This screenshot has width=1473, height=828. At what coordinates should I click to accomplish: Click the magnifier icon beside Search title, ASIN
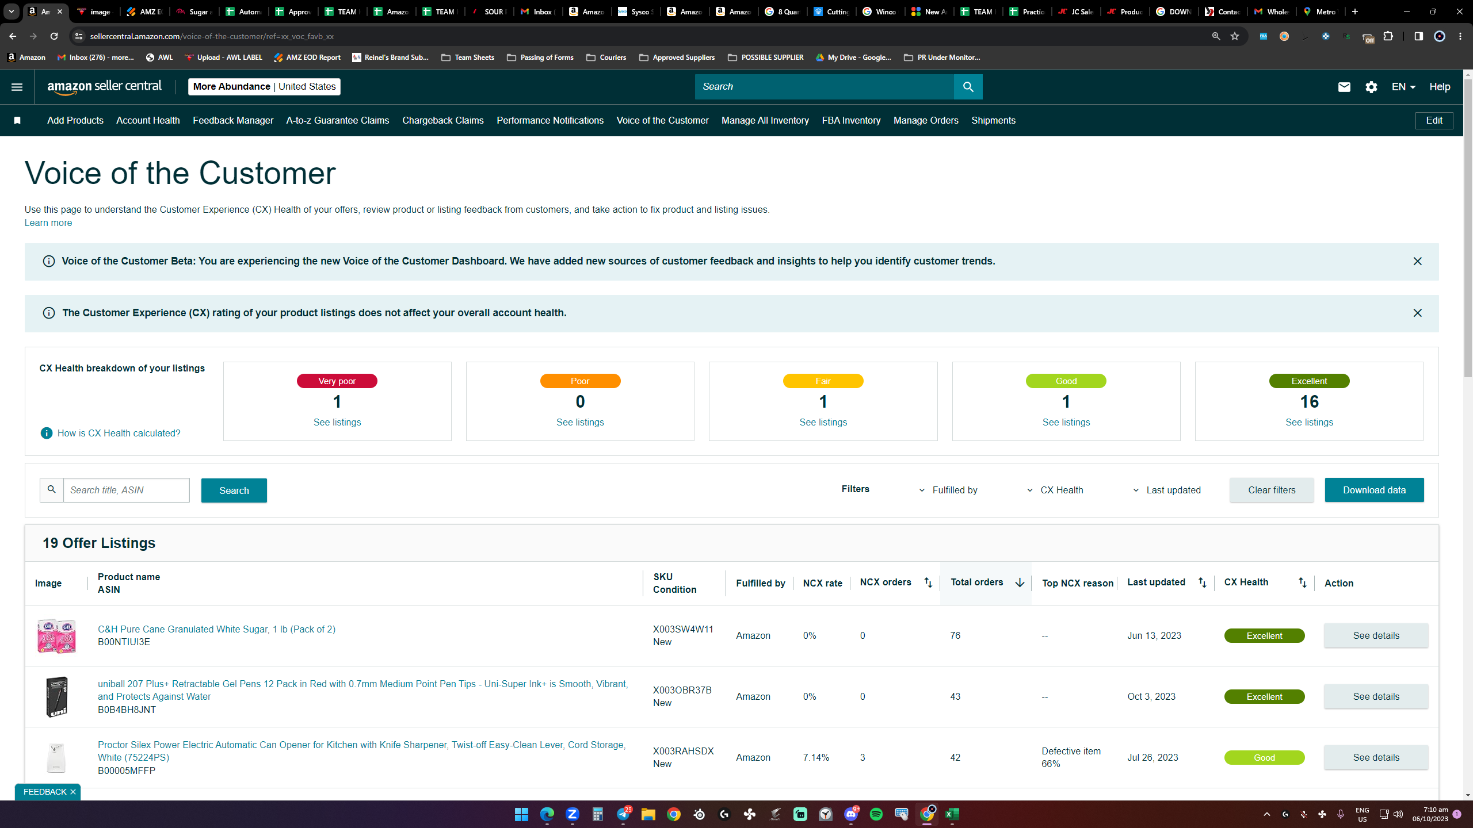tap(52, 490)
